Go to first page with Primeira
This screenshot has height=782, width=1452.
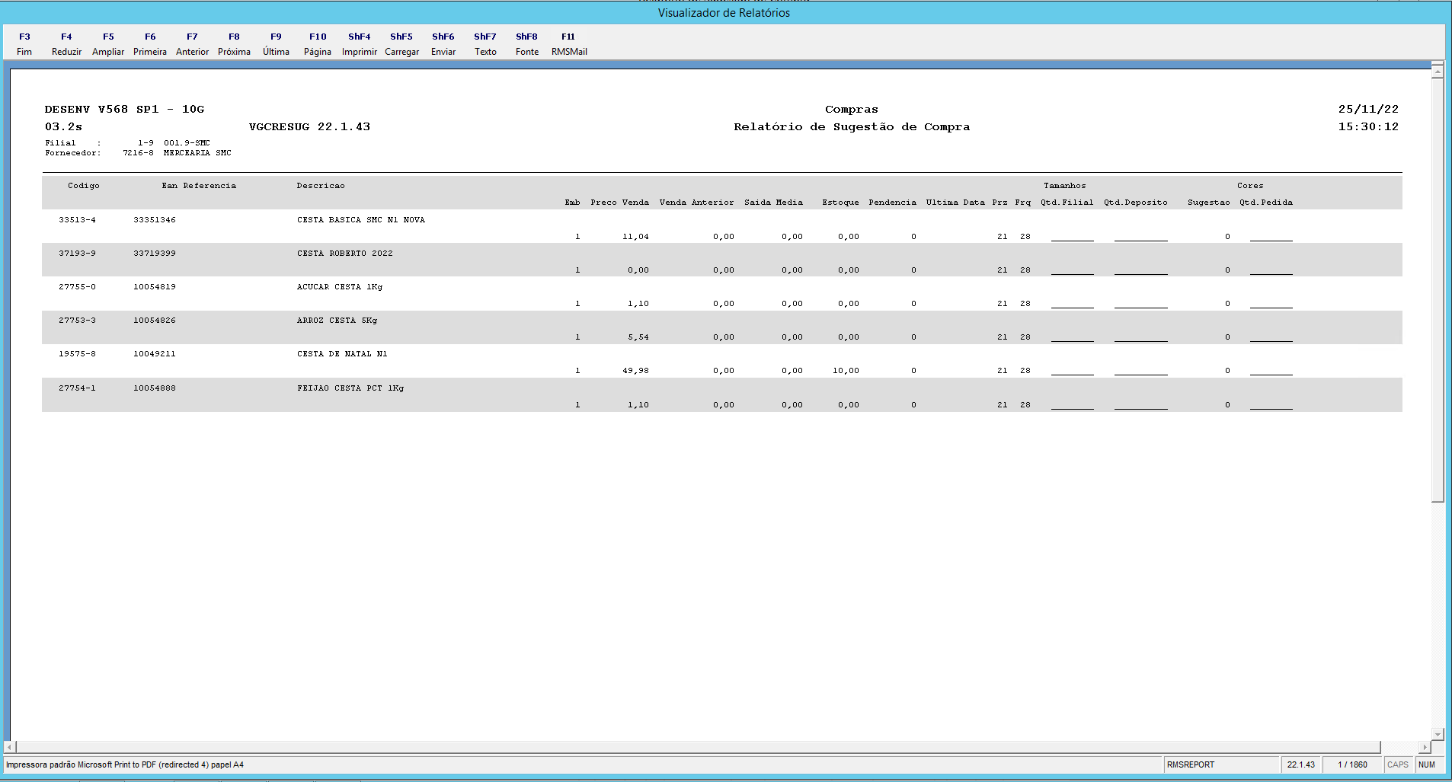pyautogui.click(x=150, y=44)
